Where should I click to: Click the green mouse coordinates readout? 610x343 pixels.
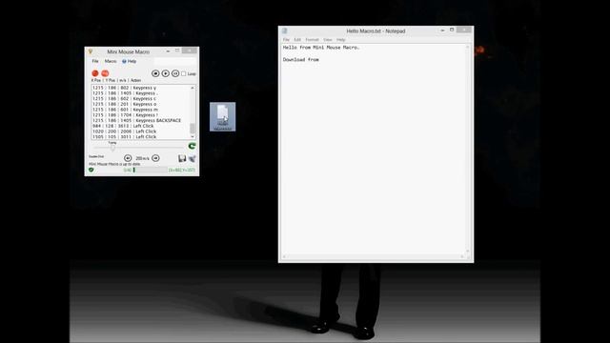(x=182, y=170)
